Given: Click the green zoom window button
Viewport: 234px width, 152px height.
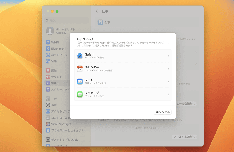Looking at the screenshot, I should (x=57, y=11).
